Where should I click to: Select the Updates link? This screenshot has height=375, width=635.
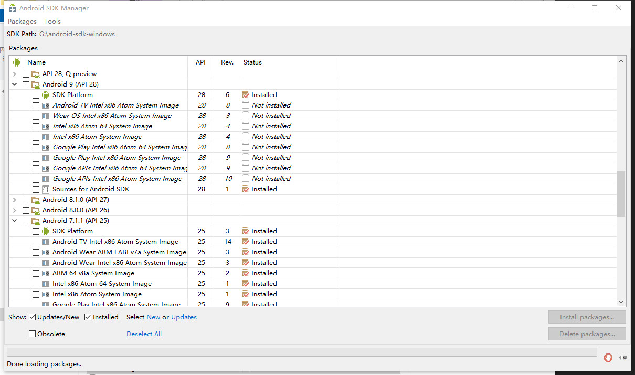coord(184,317)
